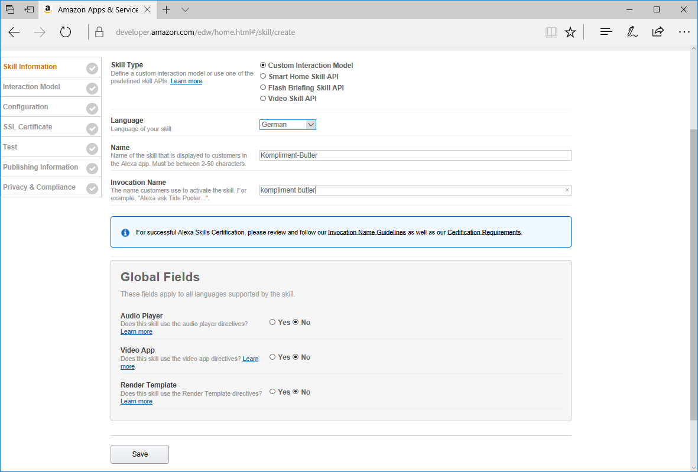Open the Invocation Name Guidelines link
The width and height of the screenshot is (698, 472).
(x=366, y=233)
